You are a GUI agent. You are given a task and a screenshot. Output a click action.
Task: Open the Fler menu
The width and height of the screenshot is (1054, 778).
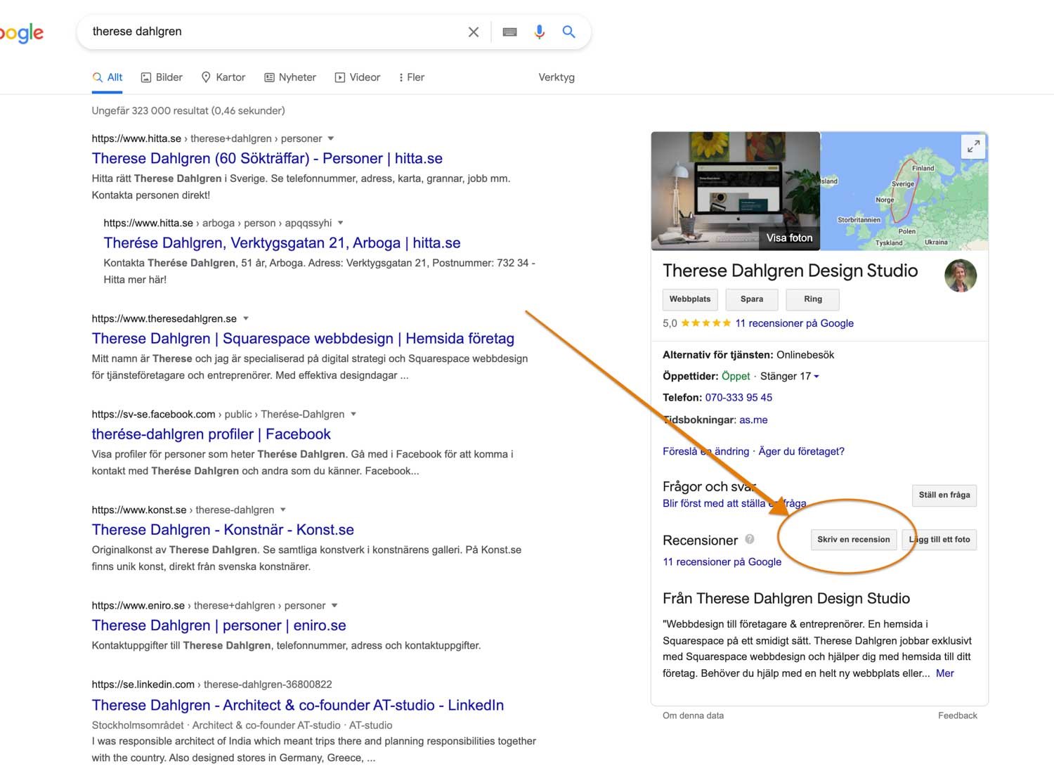click(x=411, y=77)
